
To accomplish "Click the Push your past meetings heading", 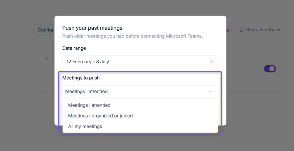I will pyautogui.click(x=92, y=28).
